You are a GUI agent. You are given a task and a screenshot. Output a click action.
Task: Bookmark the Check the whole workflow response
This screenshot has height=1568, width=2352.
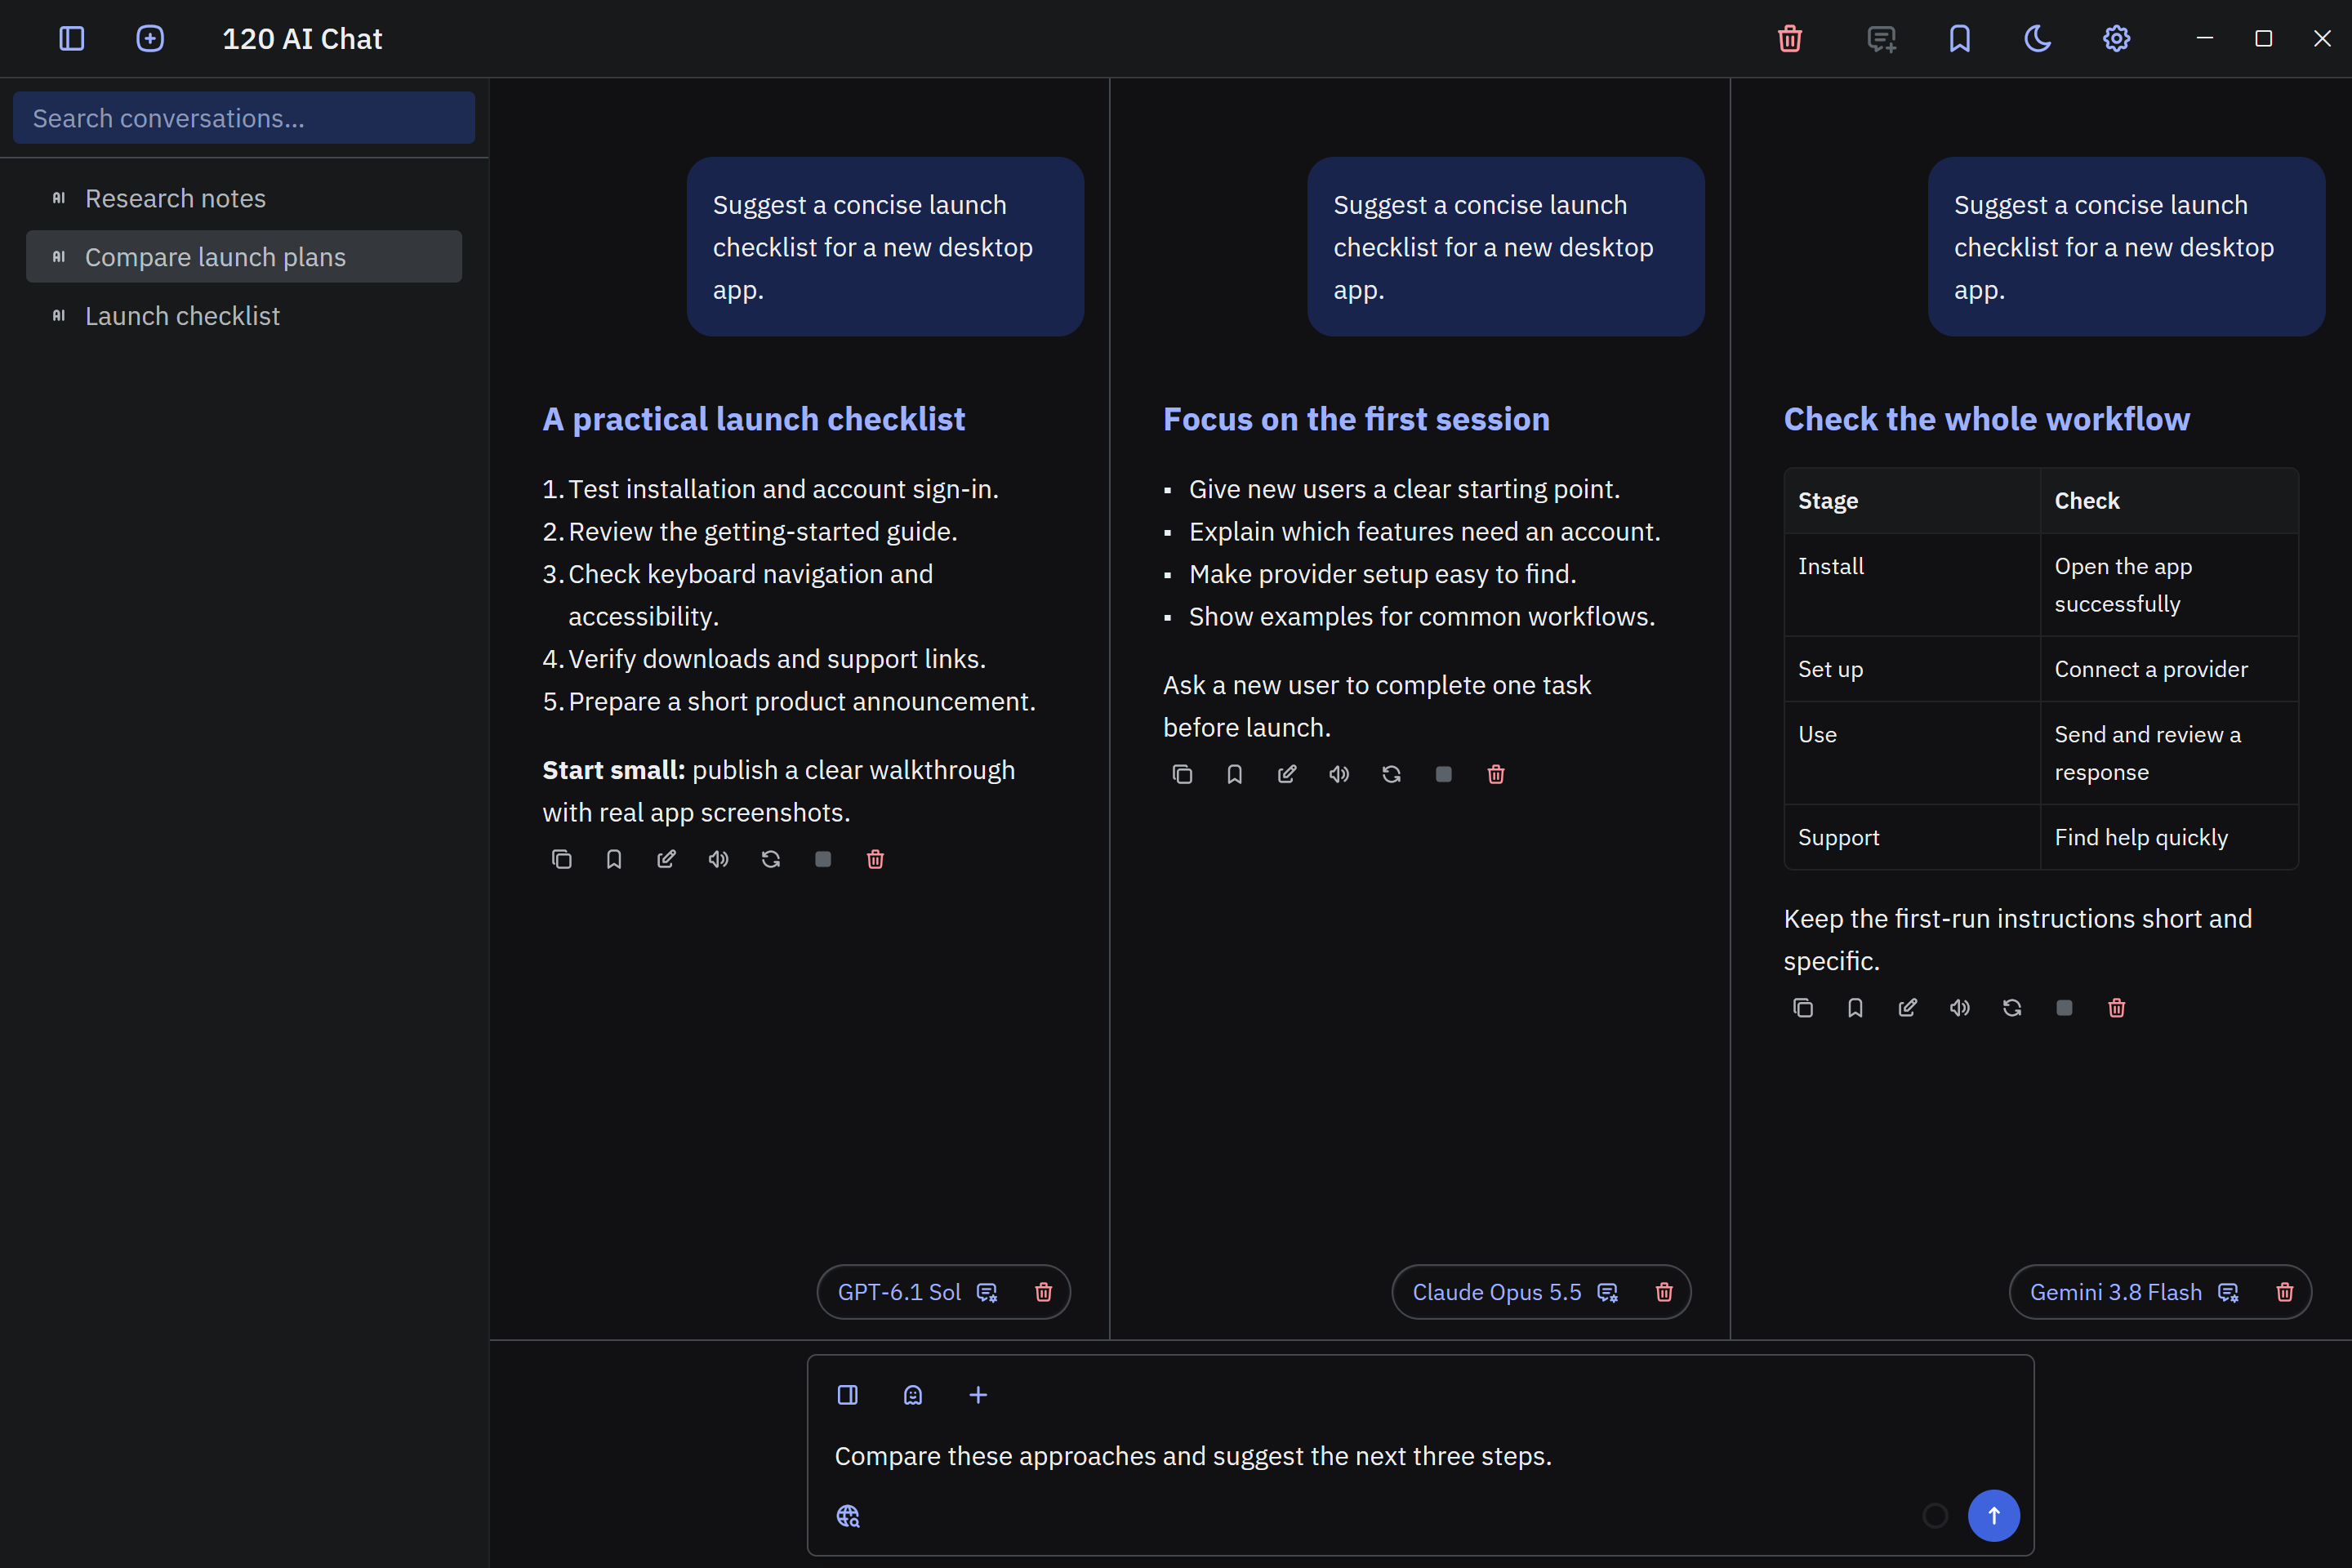coord(1856,1008)
